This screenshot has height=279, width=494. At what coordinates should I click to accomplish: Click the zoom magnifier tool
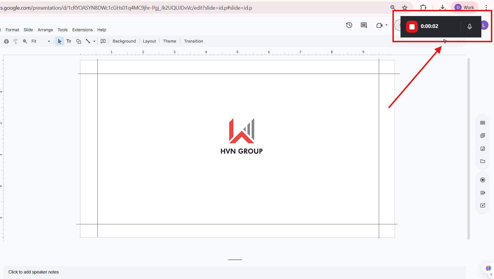pos(25,41)
